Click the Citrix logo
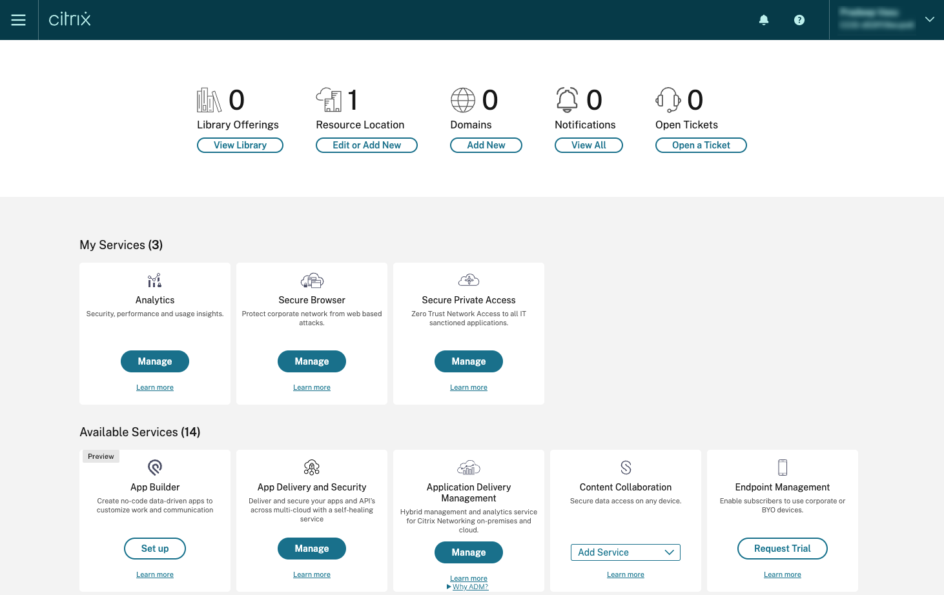This screenshot has width=944, height=595. click(70, 19)
